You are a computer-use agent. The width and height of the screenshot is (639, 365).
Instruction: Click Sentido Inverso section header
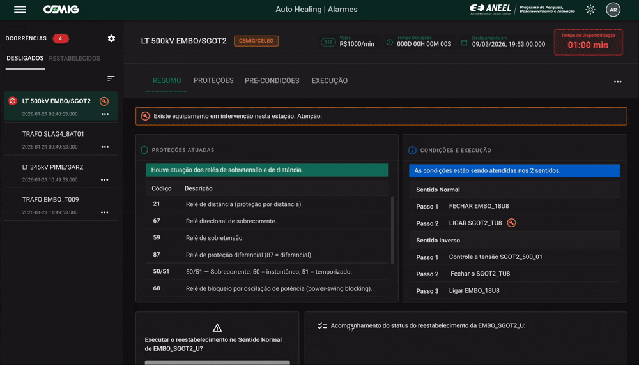pyautogui.click(x=514, y=240)
